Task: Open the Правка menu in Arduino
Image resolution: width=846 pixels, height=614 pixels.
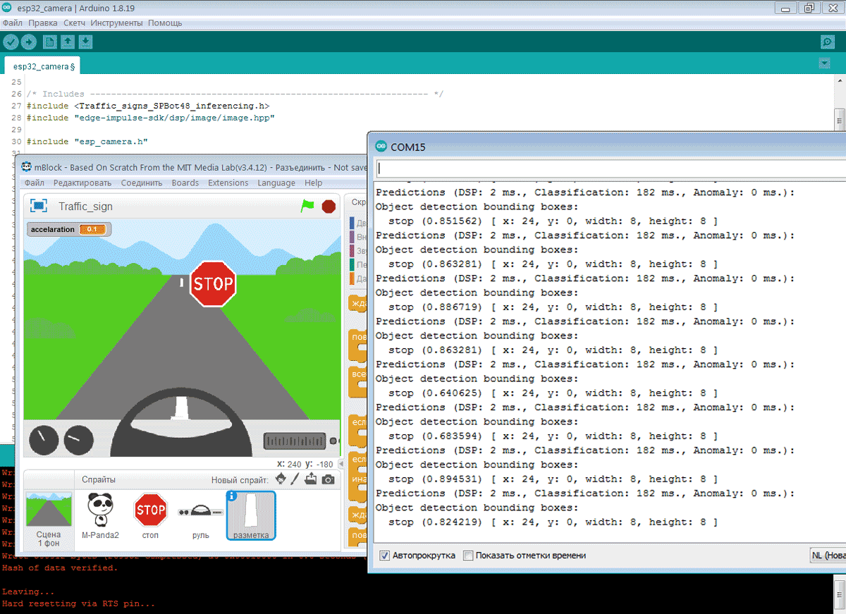Action: click(43, 23)
